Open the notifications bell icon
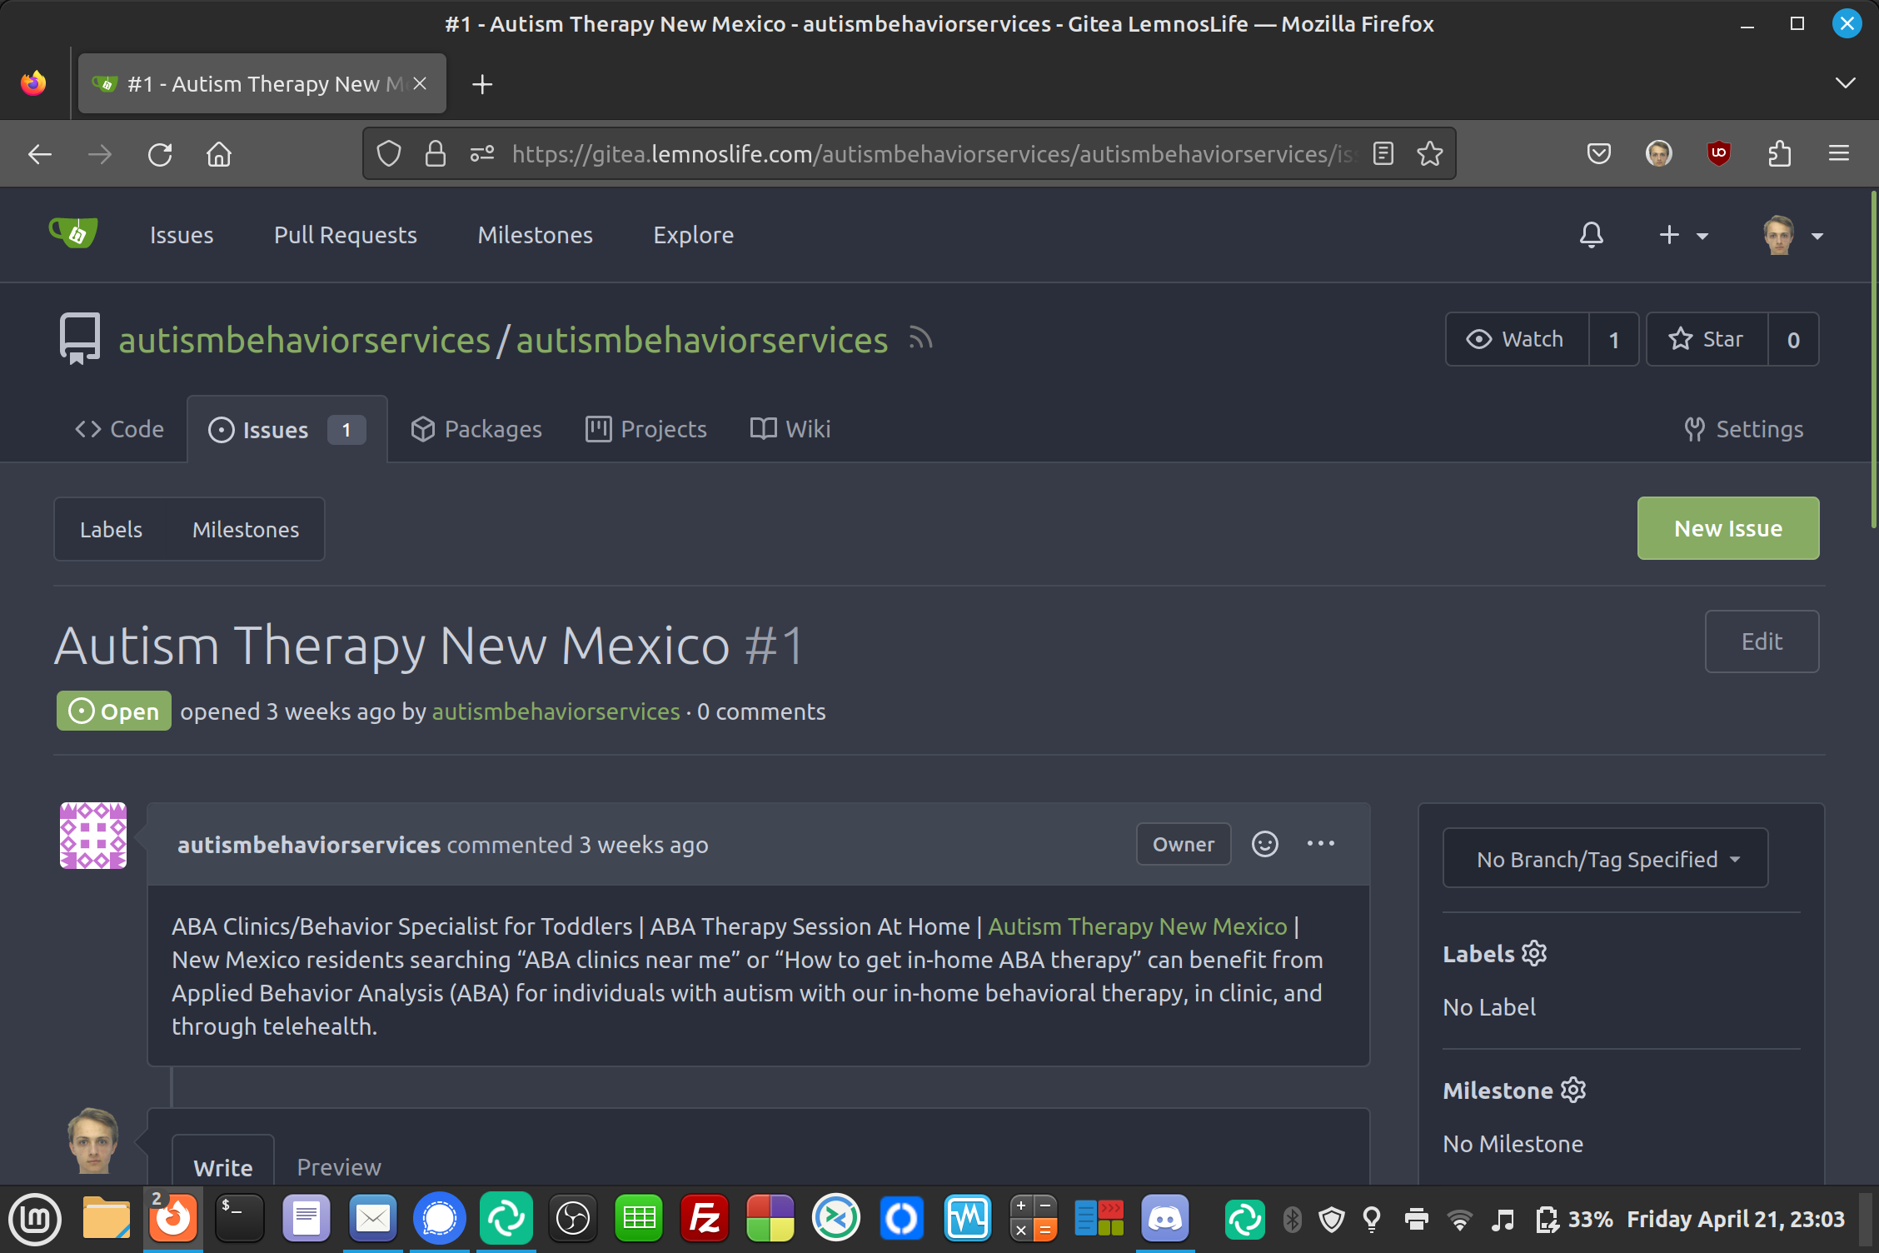Viewport: 1879px width, 1253px height. coord(1591,235)
